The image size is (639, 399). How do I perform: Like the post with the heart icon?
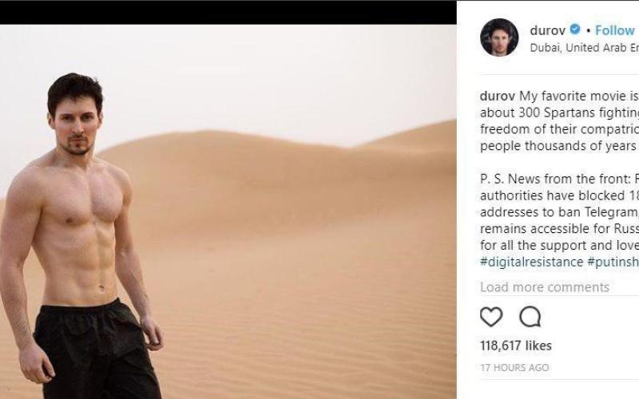pos(491,316)
